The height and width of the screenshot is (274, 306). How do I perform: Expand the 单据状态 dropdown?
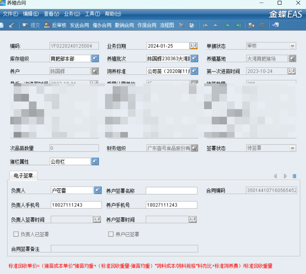292,46
